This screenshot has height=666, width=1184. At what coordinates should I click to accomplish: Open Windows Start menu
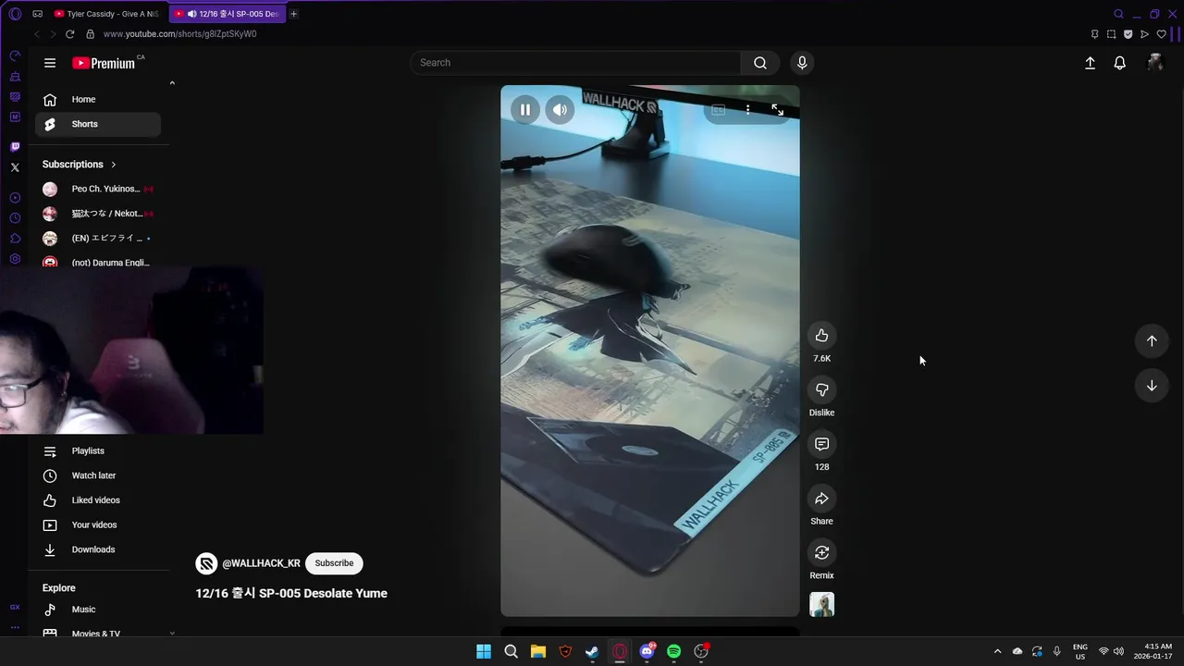coord(484,651)
